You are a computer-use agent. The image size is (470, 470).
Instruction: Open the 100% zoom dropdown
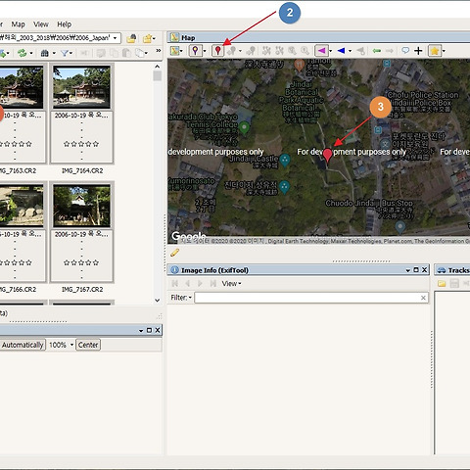[71, 345]
